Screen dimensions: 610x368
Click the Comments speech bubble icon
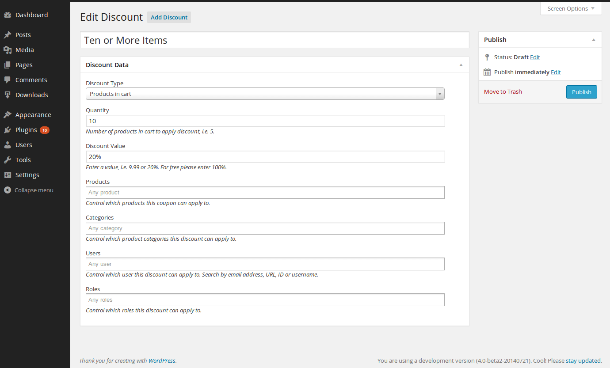click(x=8, y=80)
